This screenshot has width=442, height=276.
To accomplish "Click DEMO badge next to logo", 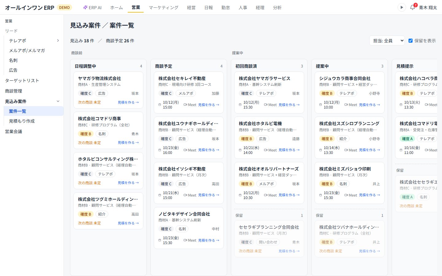I will click(64, 7).
